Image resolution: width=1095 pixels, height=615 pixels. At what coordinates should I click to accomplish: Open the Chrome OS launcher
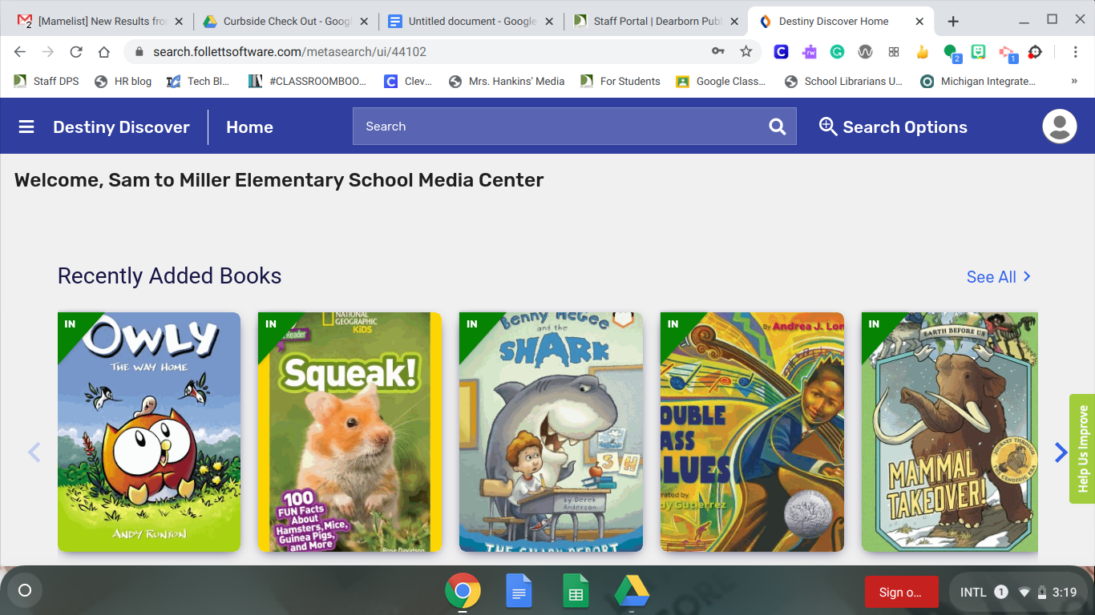point(25,591)
